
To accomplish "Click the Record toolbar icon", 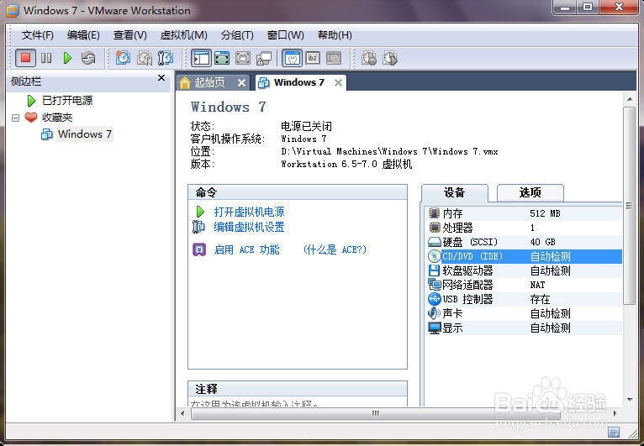I will click(x=369, y=58).
